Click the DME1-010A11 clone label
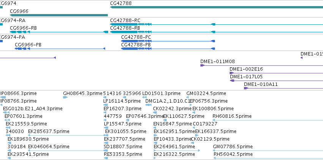The width and height of the screenshot is (323, 160). tap(261, 84)
